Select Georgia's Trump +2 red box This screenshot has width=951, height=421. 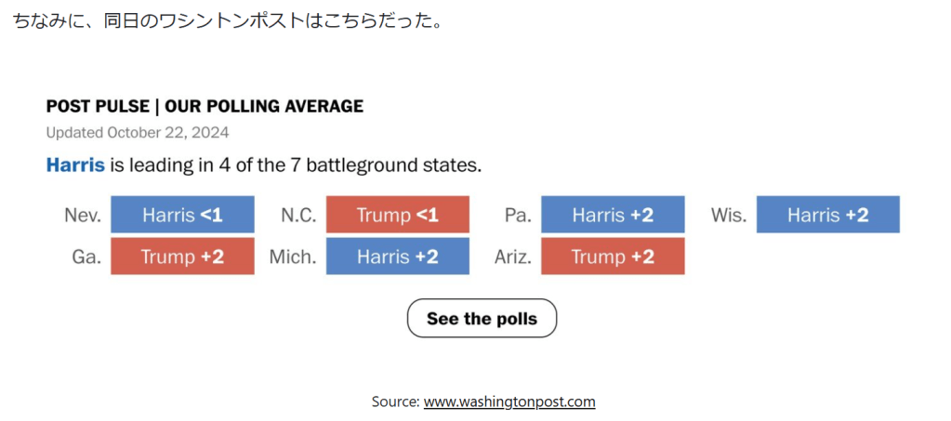[182, 257]
